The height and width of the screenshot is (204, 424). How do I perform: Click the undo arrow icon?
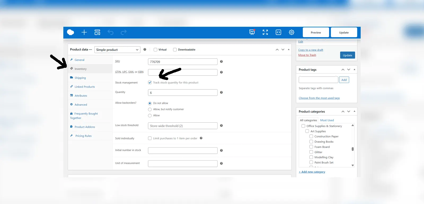coord(111,32)
